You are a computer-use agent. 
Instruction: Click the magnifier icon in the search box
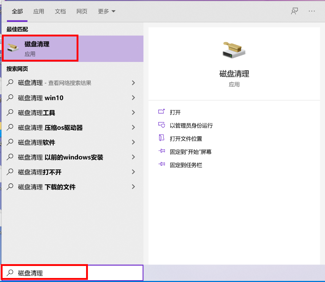coord(11,273)
